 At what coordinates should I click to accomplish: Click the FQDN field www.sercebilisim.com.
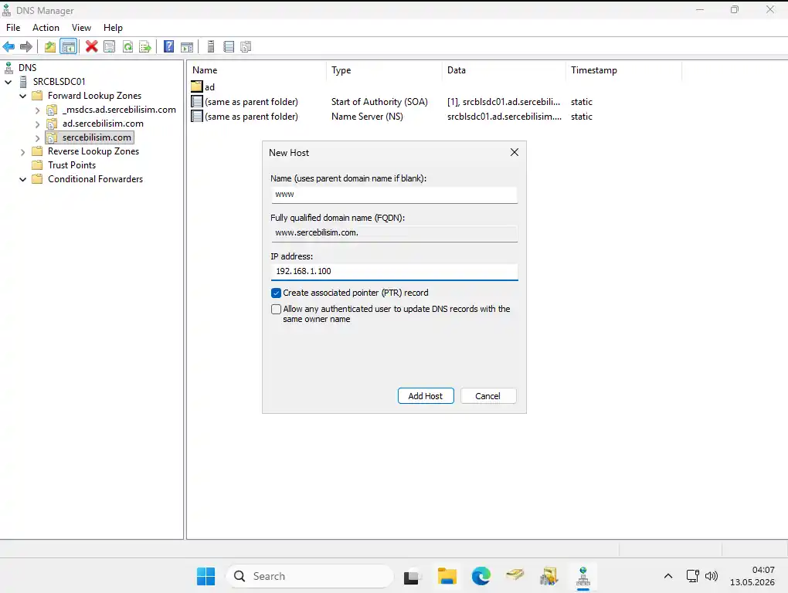pos(394,233)
